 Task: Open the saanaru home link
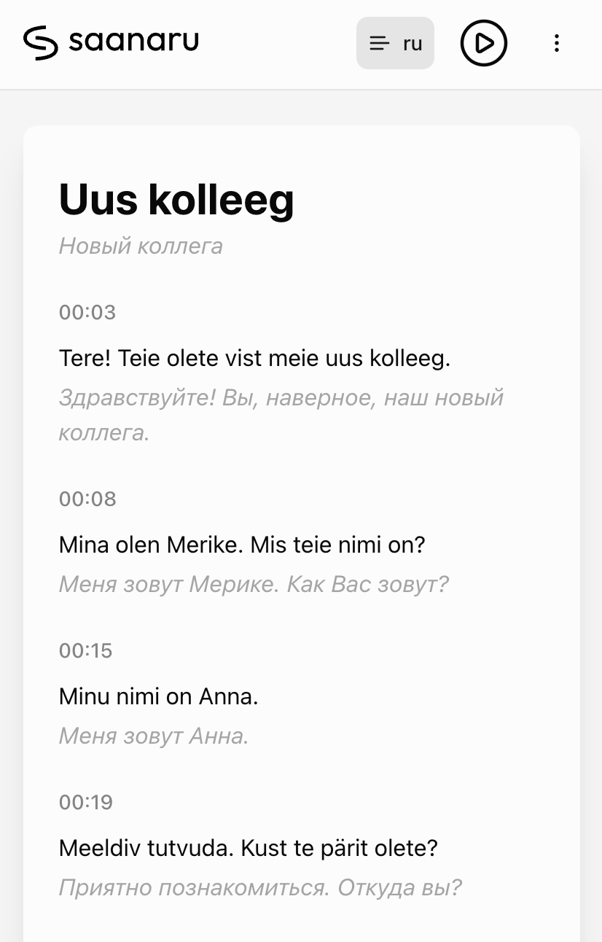133,41
